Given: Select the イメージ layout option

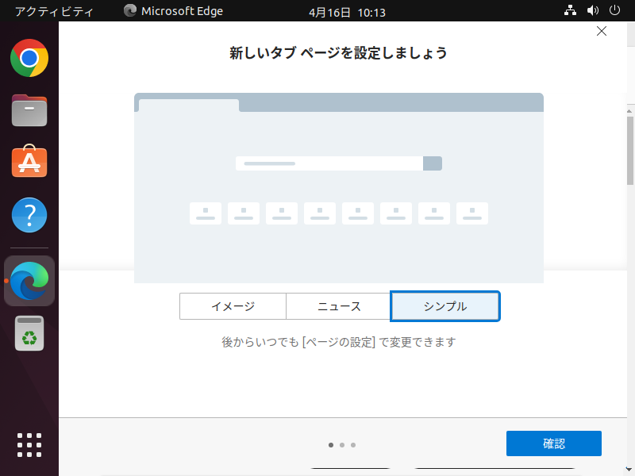Looking at the screenshot, I should pyautogui.click(x=233, y=306).
